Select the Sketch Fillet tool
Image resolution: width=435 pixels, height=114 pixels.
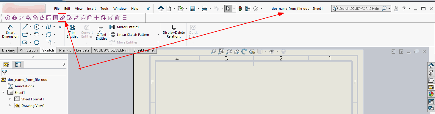click(48, 42)
